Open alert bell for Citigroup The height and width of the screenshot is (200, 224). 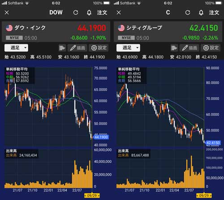coord(201,13)
